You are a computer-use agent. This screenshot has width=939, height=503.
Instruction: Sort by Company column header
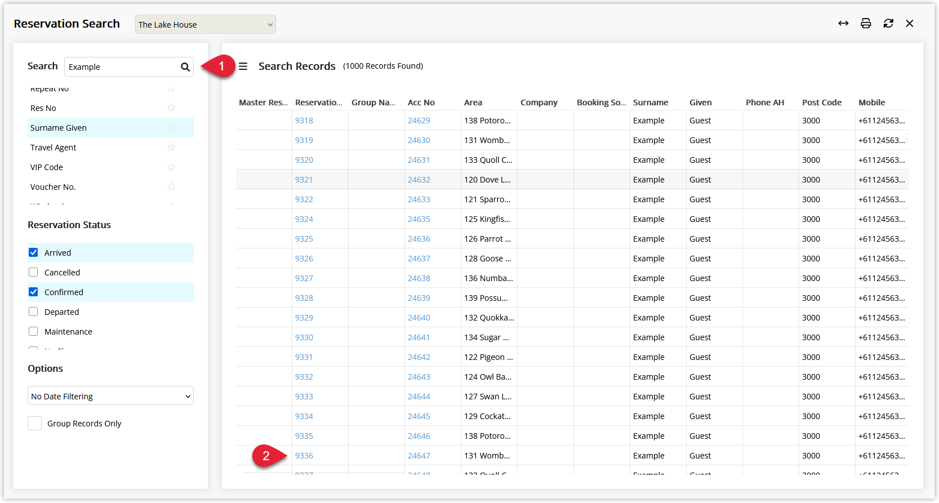(x=539, y=103)
